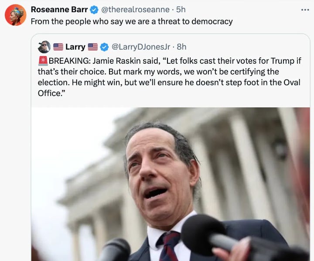Click verified badge beside Roseanne Barr
Viewport: 314px width, 261px height.
coord(94,10)
